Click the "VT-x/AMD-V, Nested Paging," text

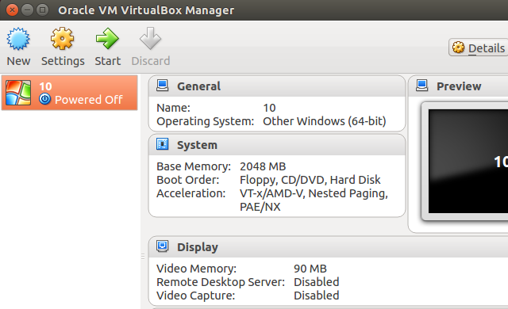tap(314, 193)
